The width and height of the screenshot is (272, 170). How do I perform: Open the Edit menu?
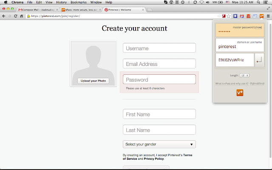coord(39,2)
